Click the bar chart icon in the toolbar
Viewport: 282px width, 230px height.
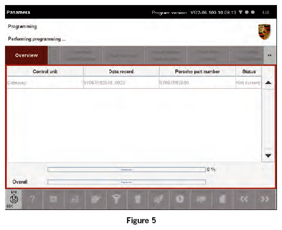point(75,199)
